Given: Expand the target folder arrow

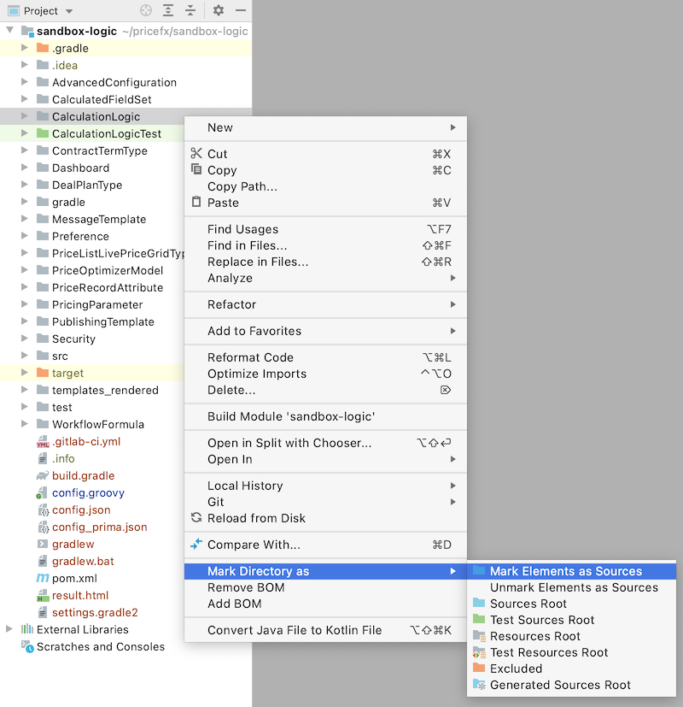Looking at the screenshot, I should (x=25, y=374).
